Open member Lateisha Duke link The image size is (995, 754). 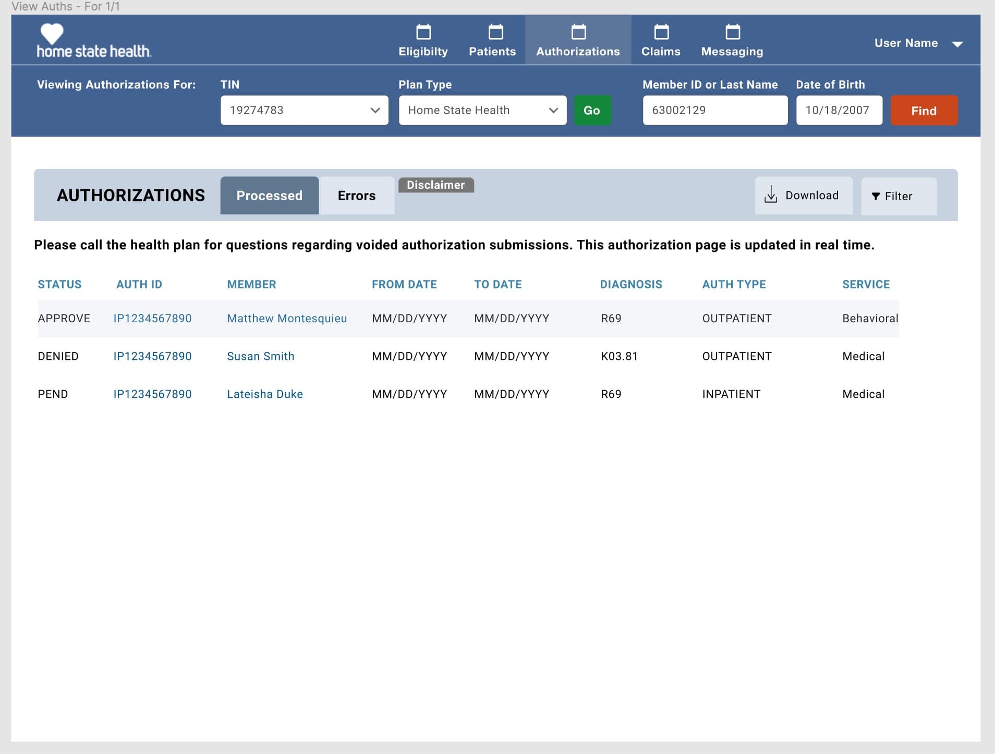pyautogui.click(x=265, y=394)
